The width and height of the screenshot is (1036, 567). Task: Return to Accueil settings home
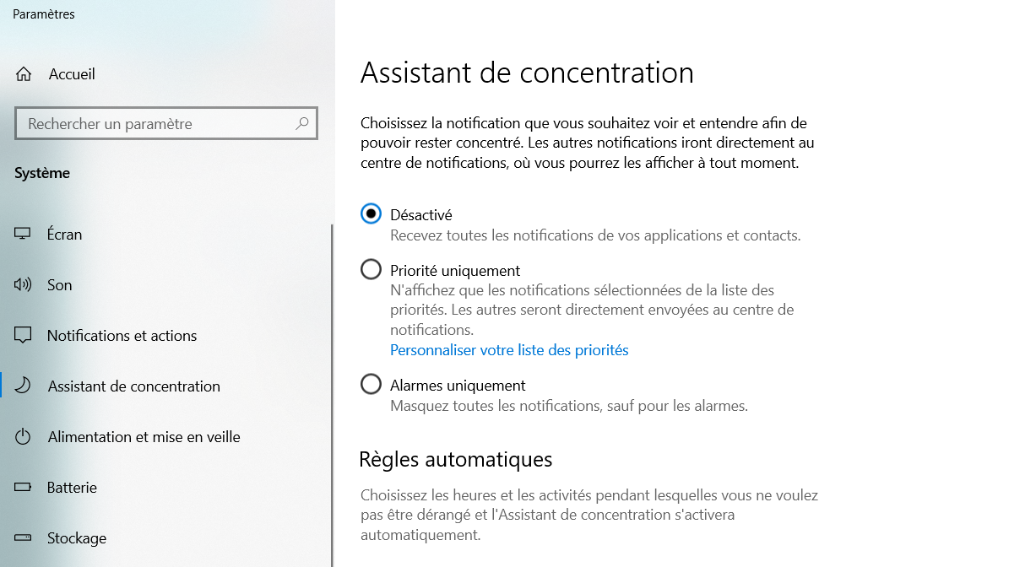click(72, 74)
